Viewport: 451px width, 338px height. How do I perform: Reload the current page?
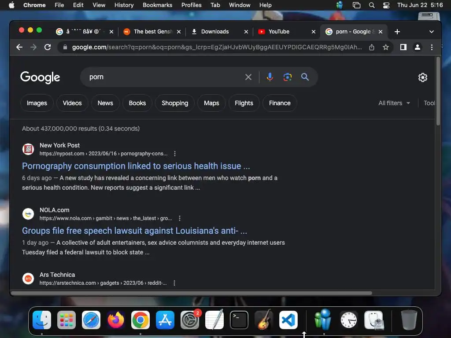tap(48, 47)
